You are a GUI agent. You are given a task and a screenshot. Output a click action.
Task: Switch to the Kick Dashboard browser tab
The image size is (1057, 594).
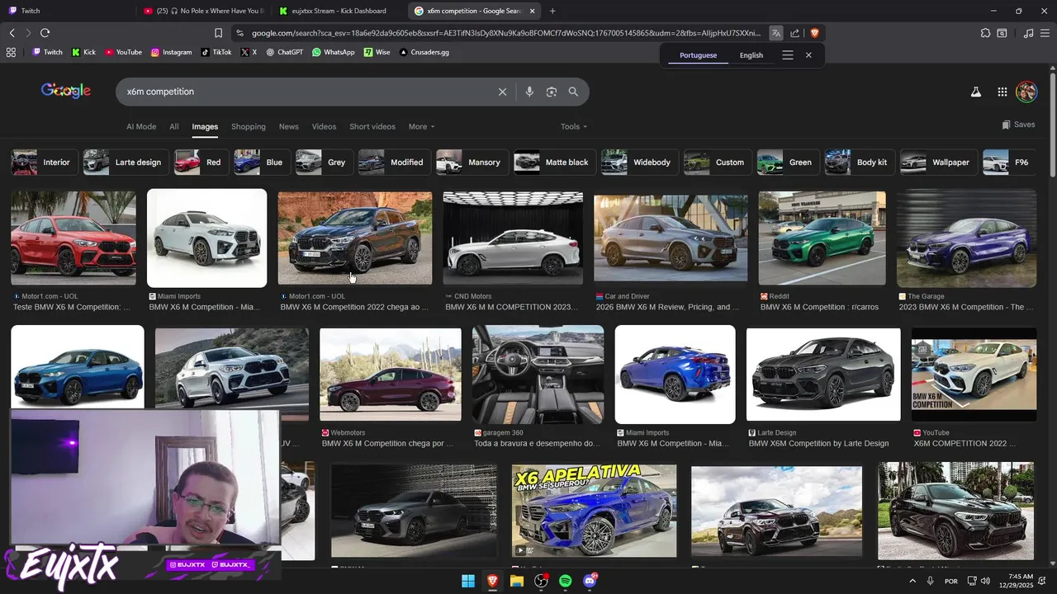coord(339,11)
